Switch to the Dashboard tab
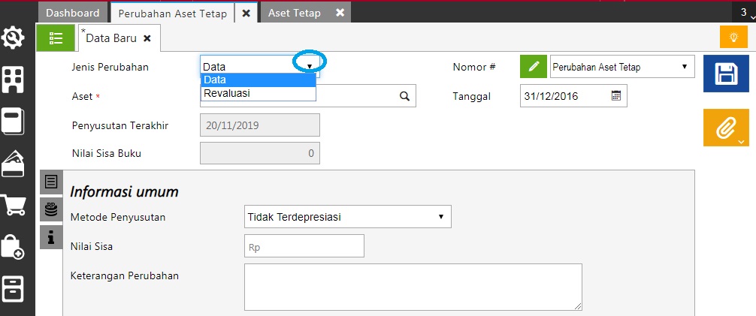This screenshot has width=756, height=316. (x=72, y=13)
